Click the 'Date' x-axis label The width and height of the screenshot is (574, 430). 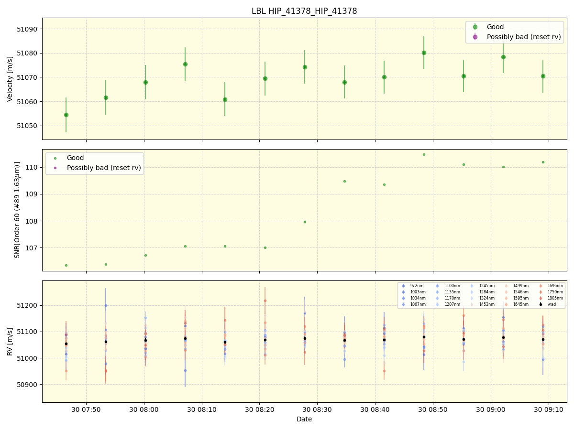click(x=304, y=419)
